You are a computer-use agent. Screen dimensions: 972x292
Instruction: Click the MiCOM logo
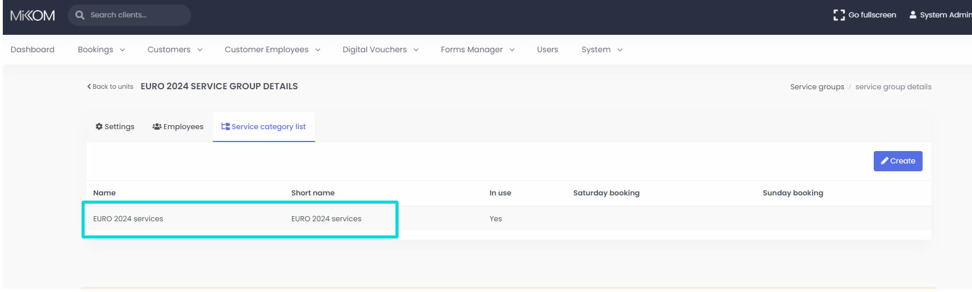point(33,16)
